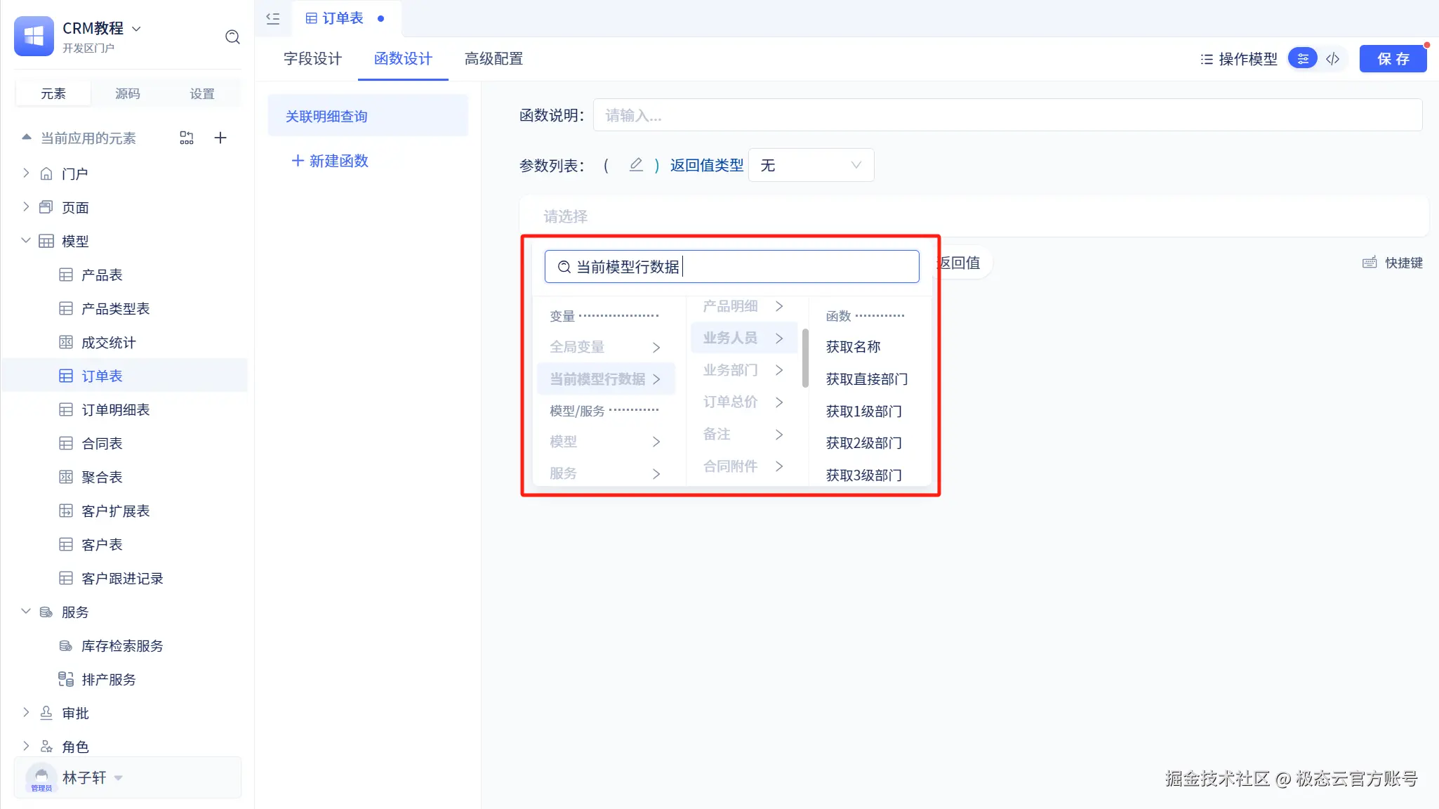Switch the sidebar to the 源码 segment
Screen dimensions: 1439x809
tap(127, 93)
